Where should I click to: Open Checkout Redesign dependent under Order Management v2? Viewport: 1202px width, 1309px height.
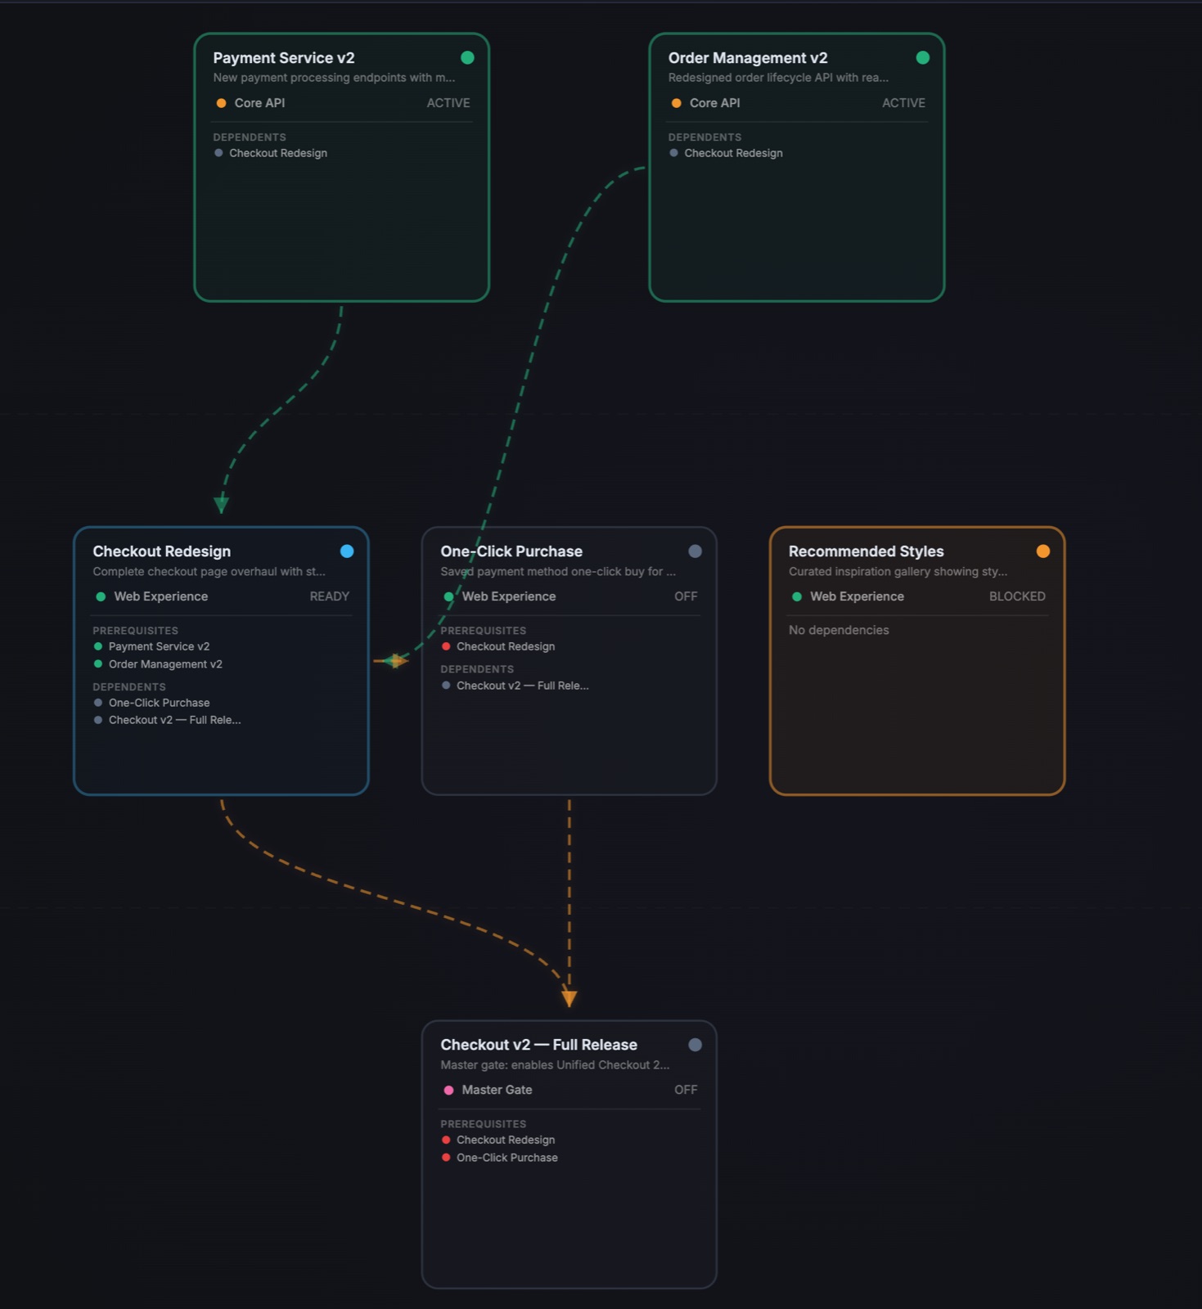[733, 153]
